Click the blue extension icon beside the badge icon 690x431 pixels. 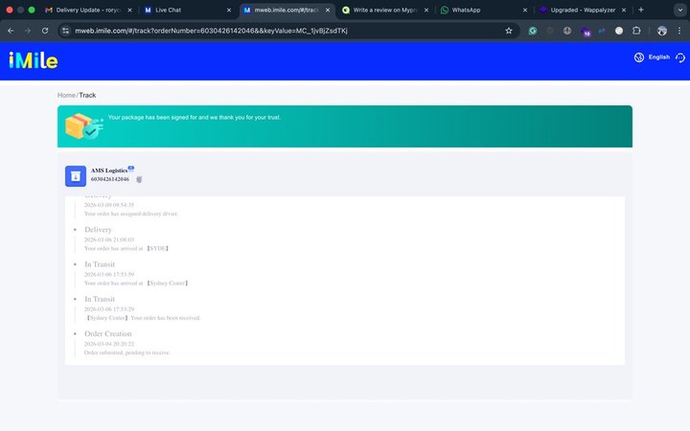point(602,31)
